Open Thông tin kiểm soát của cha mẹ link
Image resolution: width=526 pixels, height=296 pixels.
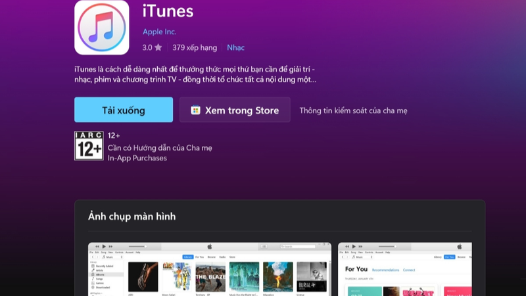(353, 111)
